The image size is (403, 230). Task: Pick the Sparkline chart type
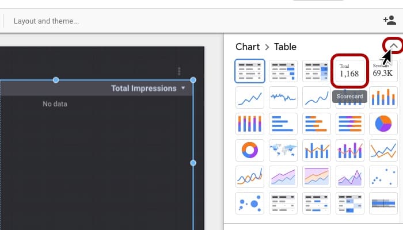point(283,98)
